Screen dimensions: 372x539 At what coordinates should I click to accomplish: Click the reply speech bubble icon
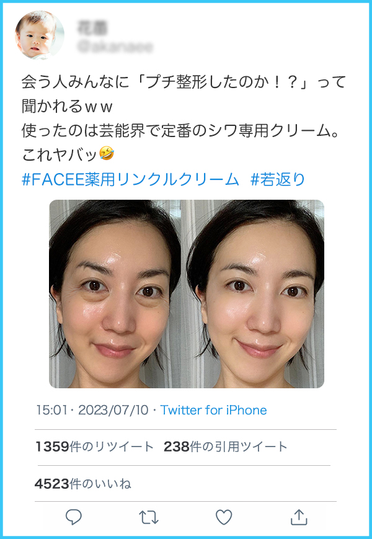pyautogui.click(x=74, y=517)
